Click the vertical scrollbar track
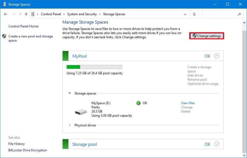This screenshot has height=158, width=247. (x=244, y=90)
